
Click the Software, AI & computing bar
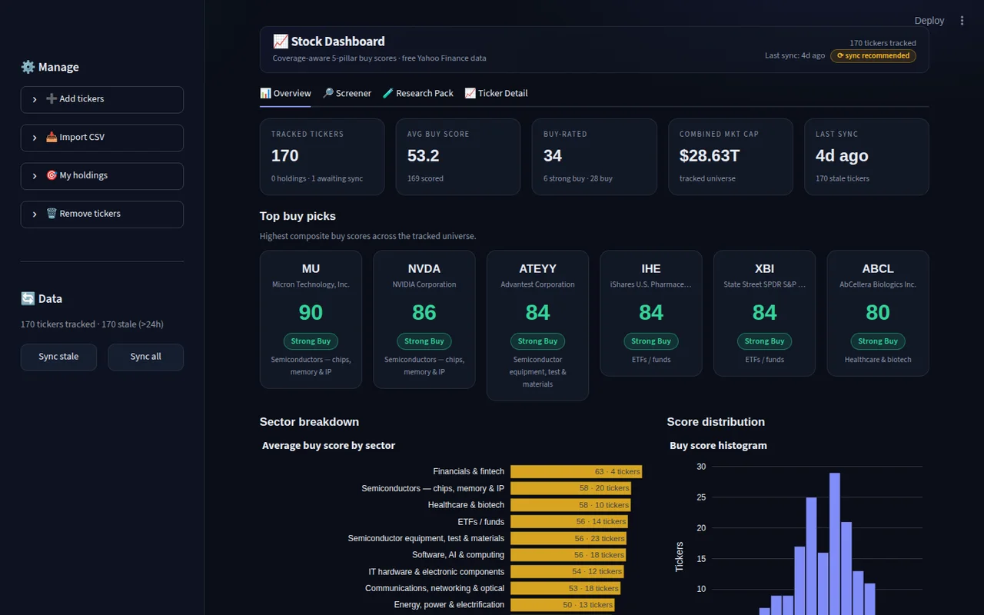[x=568, y=555]
